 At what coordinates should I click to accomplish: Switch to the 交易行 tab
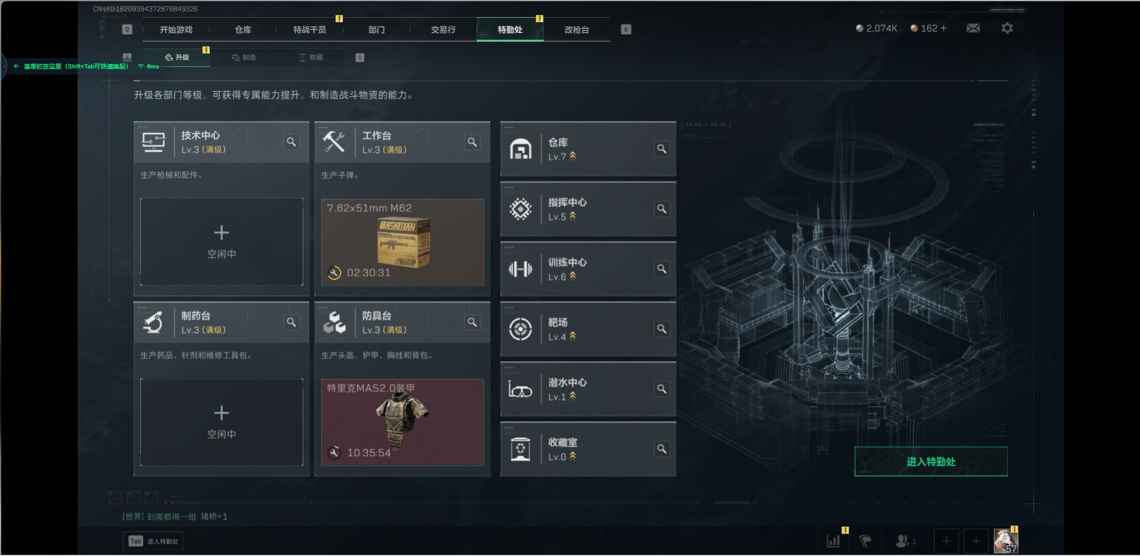point(443,30)
